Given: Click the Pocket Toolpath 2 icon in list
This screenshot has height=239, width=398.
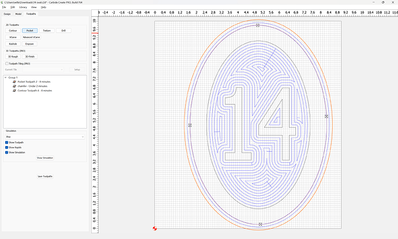Looking at the screenshot, I should tap(14, 82).
